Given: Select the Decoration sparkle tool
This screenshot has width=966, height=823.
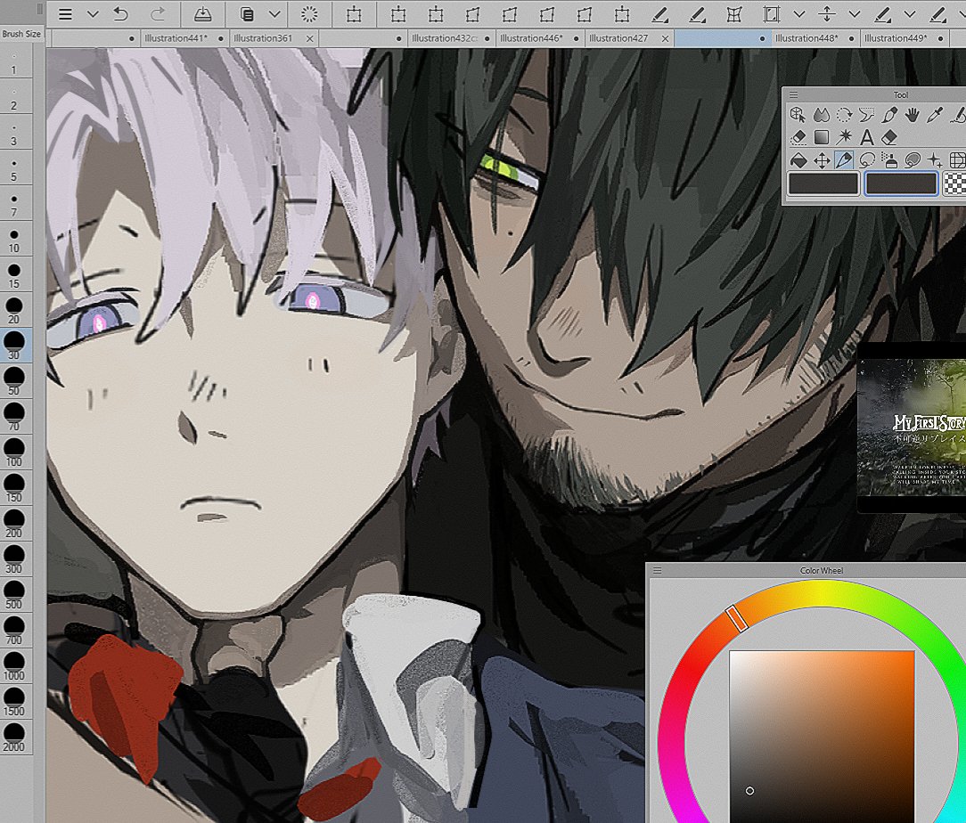Looking at the screenshot, I should coord(935,160).
